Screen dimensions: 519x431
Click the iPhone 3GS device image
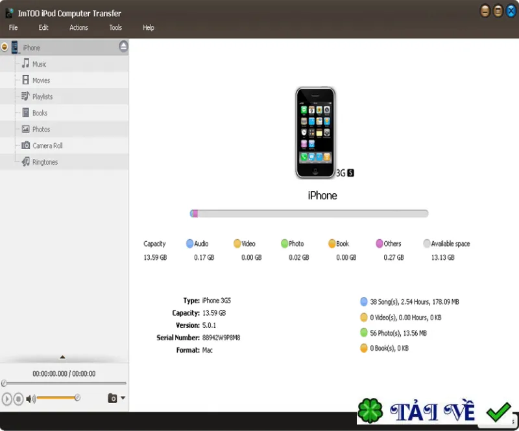[315, 133]
